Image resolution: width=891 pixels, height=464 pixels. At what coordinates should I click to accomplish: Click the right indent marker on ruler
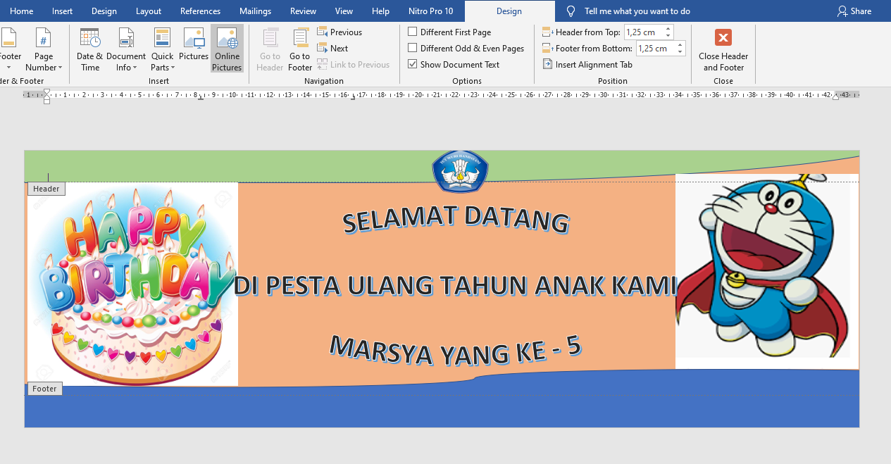click(x=835, y=96)
